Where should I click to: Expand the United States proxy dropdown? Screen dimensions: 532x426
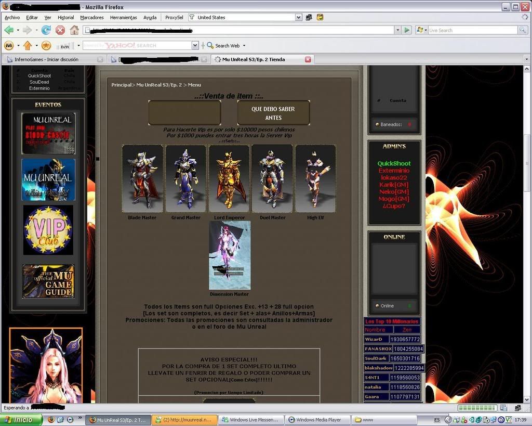(x=299, y=17)
